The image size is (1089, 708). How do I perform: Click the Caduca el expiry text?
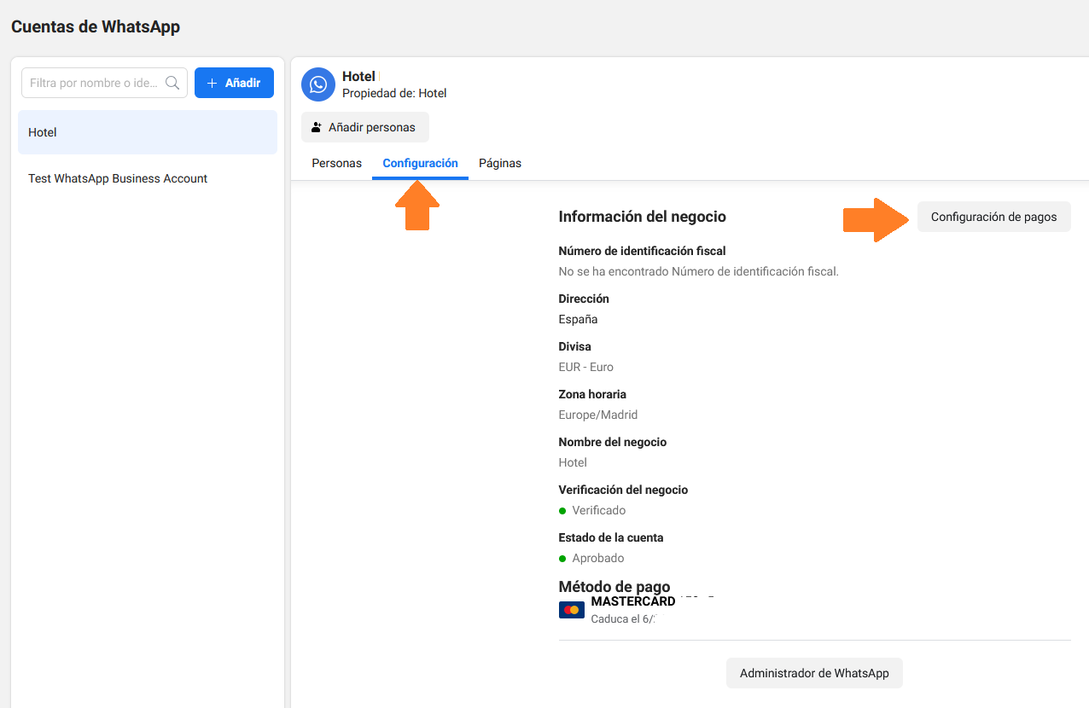click(x=623, y=618)
